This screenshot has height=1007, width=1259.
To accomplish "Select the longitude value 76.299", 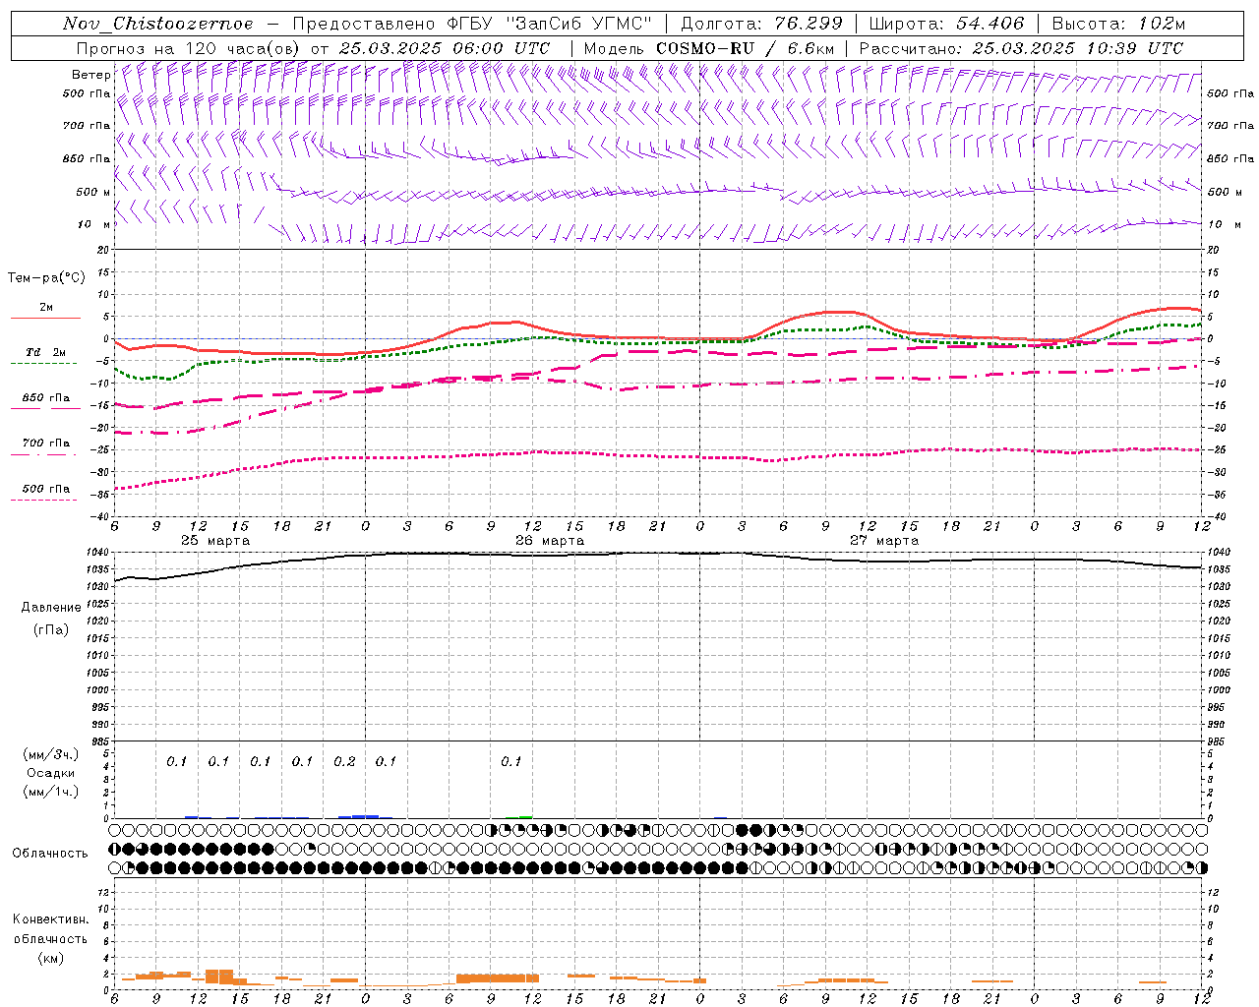I will (x=807, y=24).
